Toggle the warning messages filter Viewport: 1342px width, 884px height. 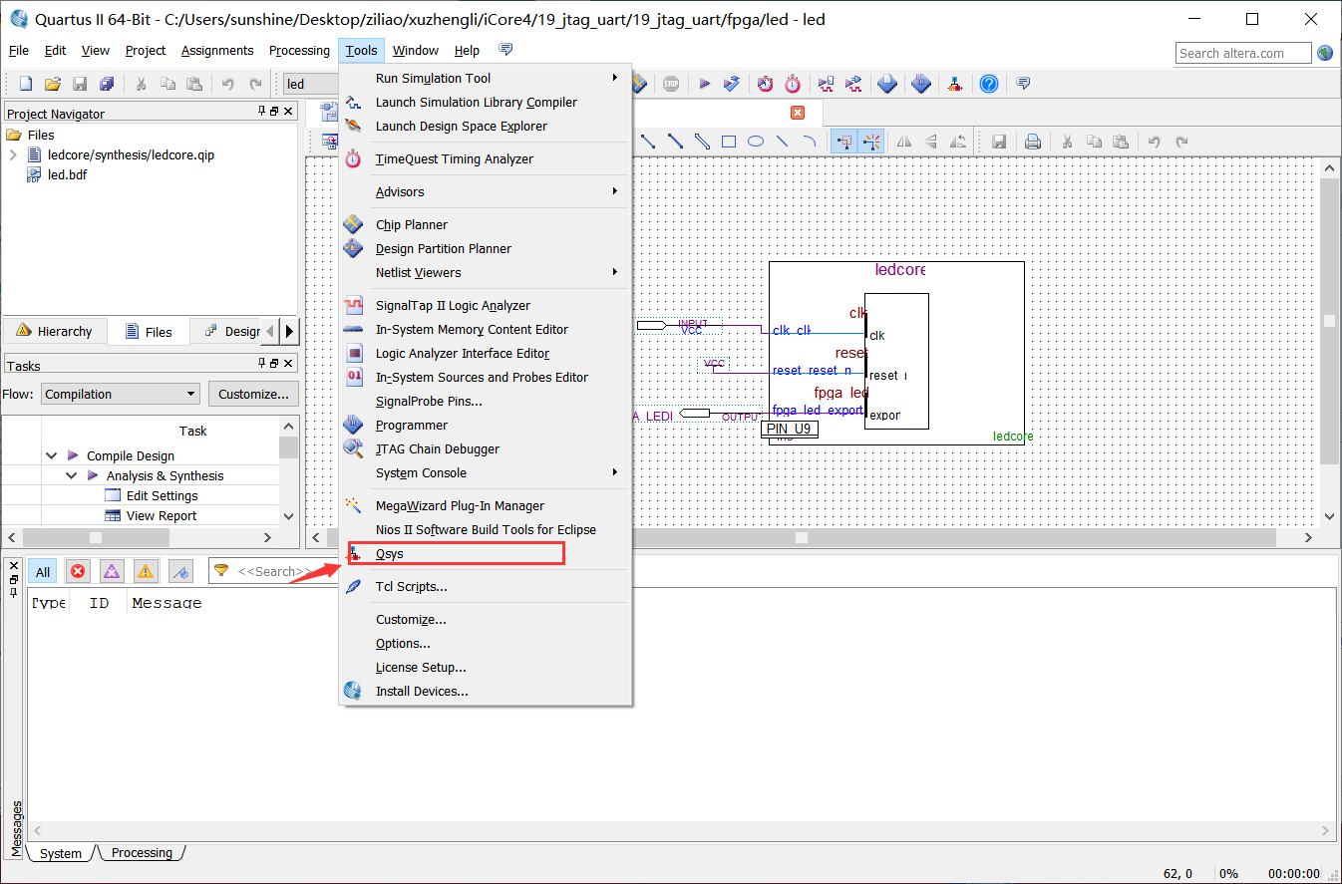coord(146,572)
